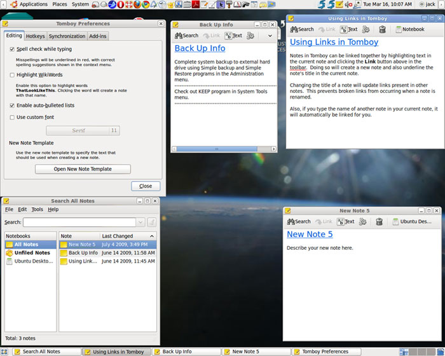Check Use custom font option

tap(12, 117)
